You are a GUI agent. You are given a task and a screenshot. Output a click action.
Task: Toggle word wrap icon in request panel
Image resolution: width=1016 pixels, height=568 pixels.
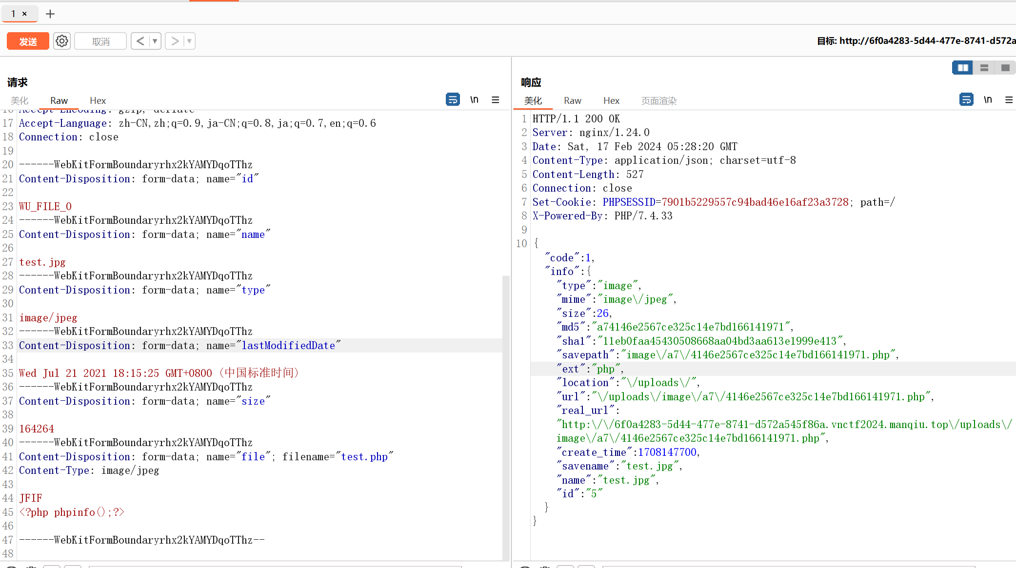pyautogui.click(x=453, y=99)
